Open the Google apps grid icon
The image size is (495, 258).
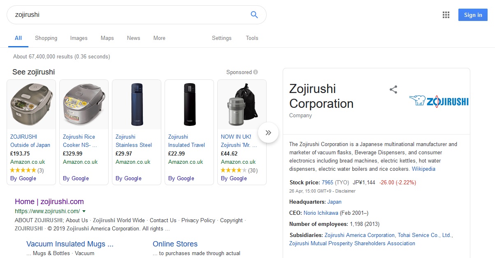coord(446,15)
